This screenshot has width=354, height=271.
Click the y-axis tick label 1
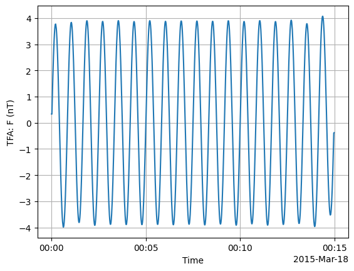click(29, 97)
